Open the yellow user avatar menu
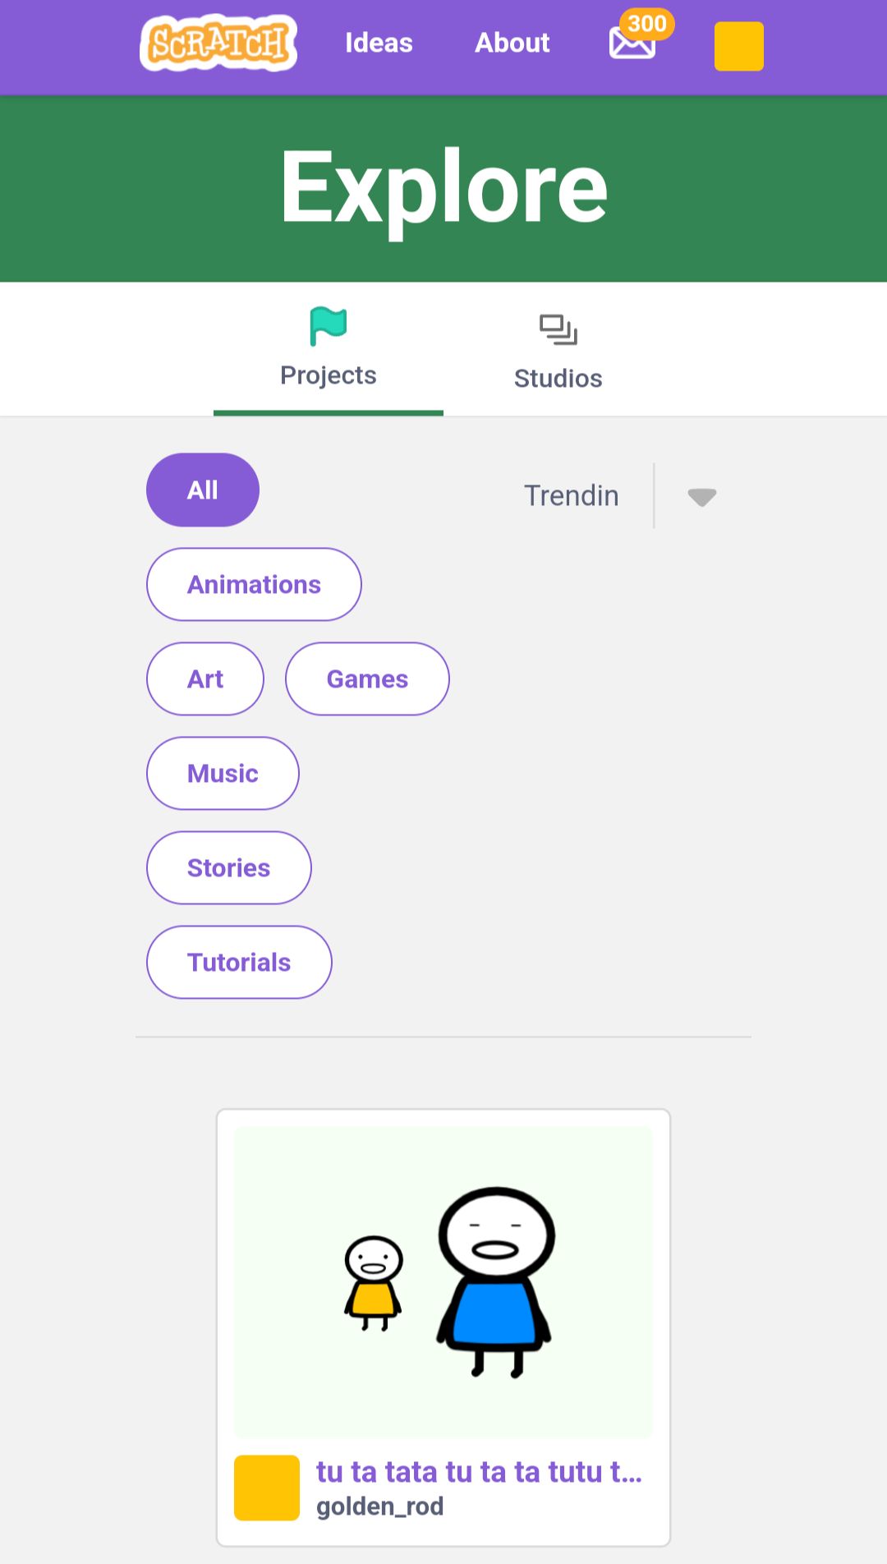 point(739,47)
